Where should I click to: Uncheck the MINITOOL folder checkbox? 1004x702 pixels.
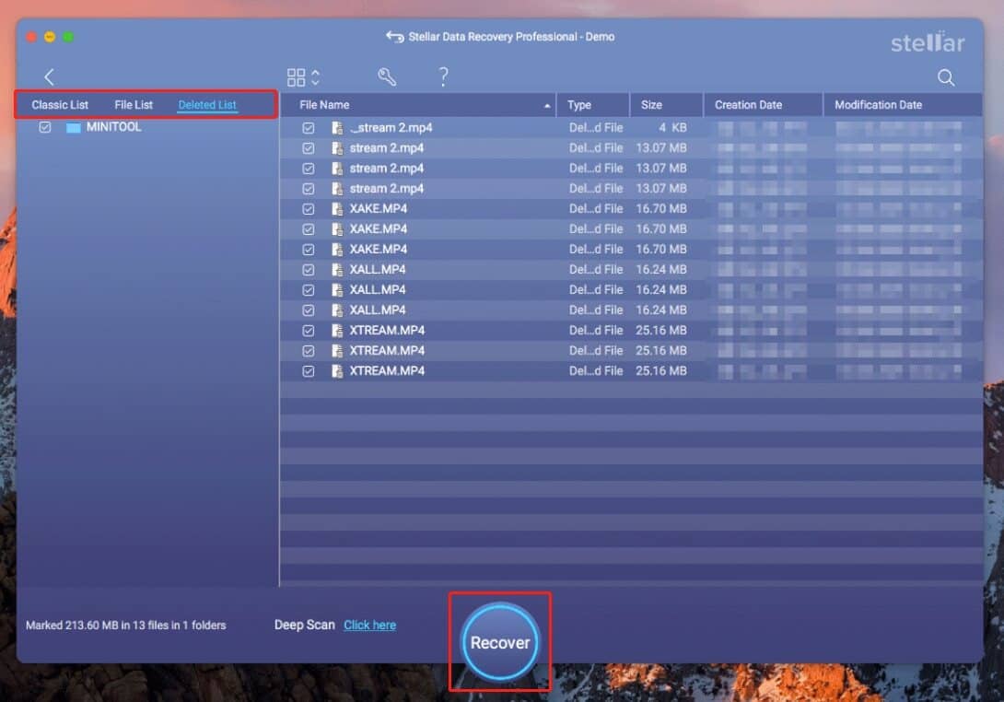click(x=45, y=128)
